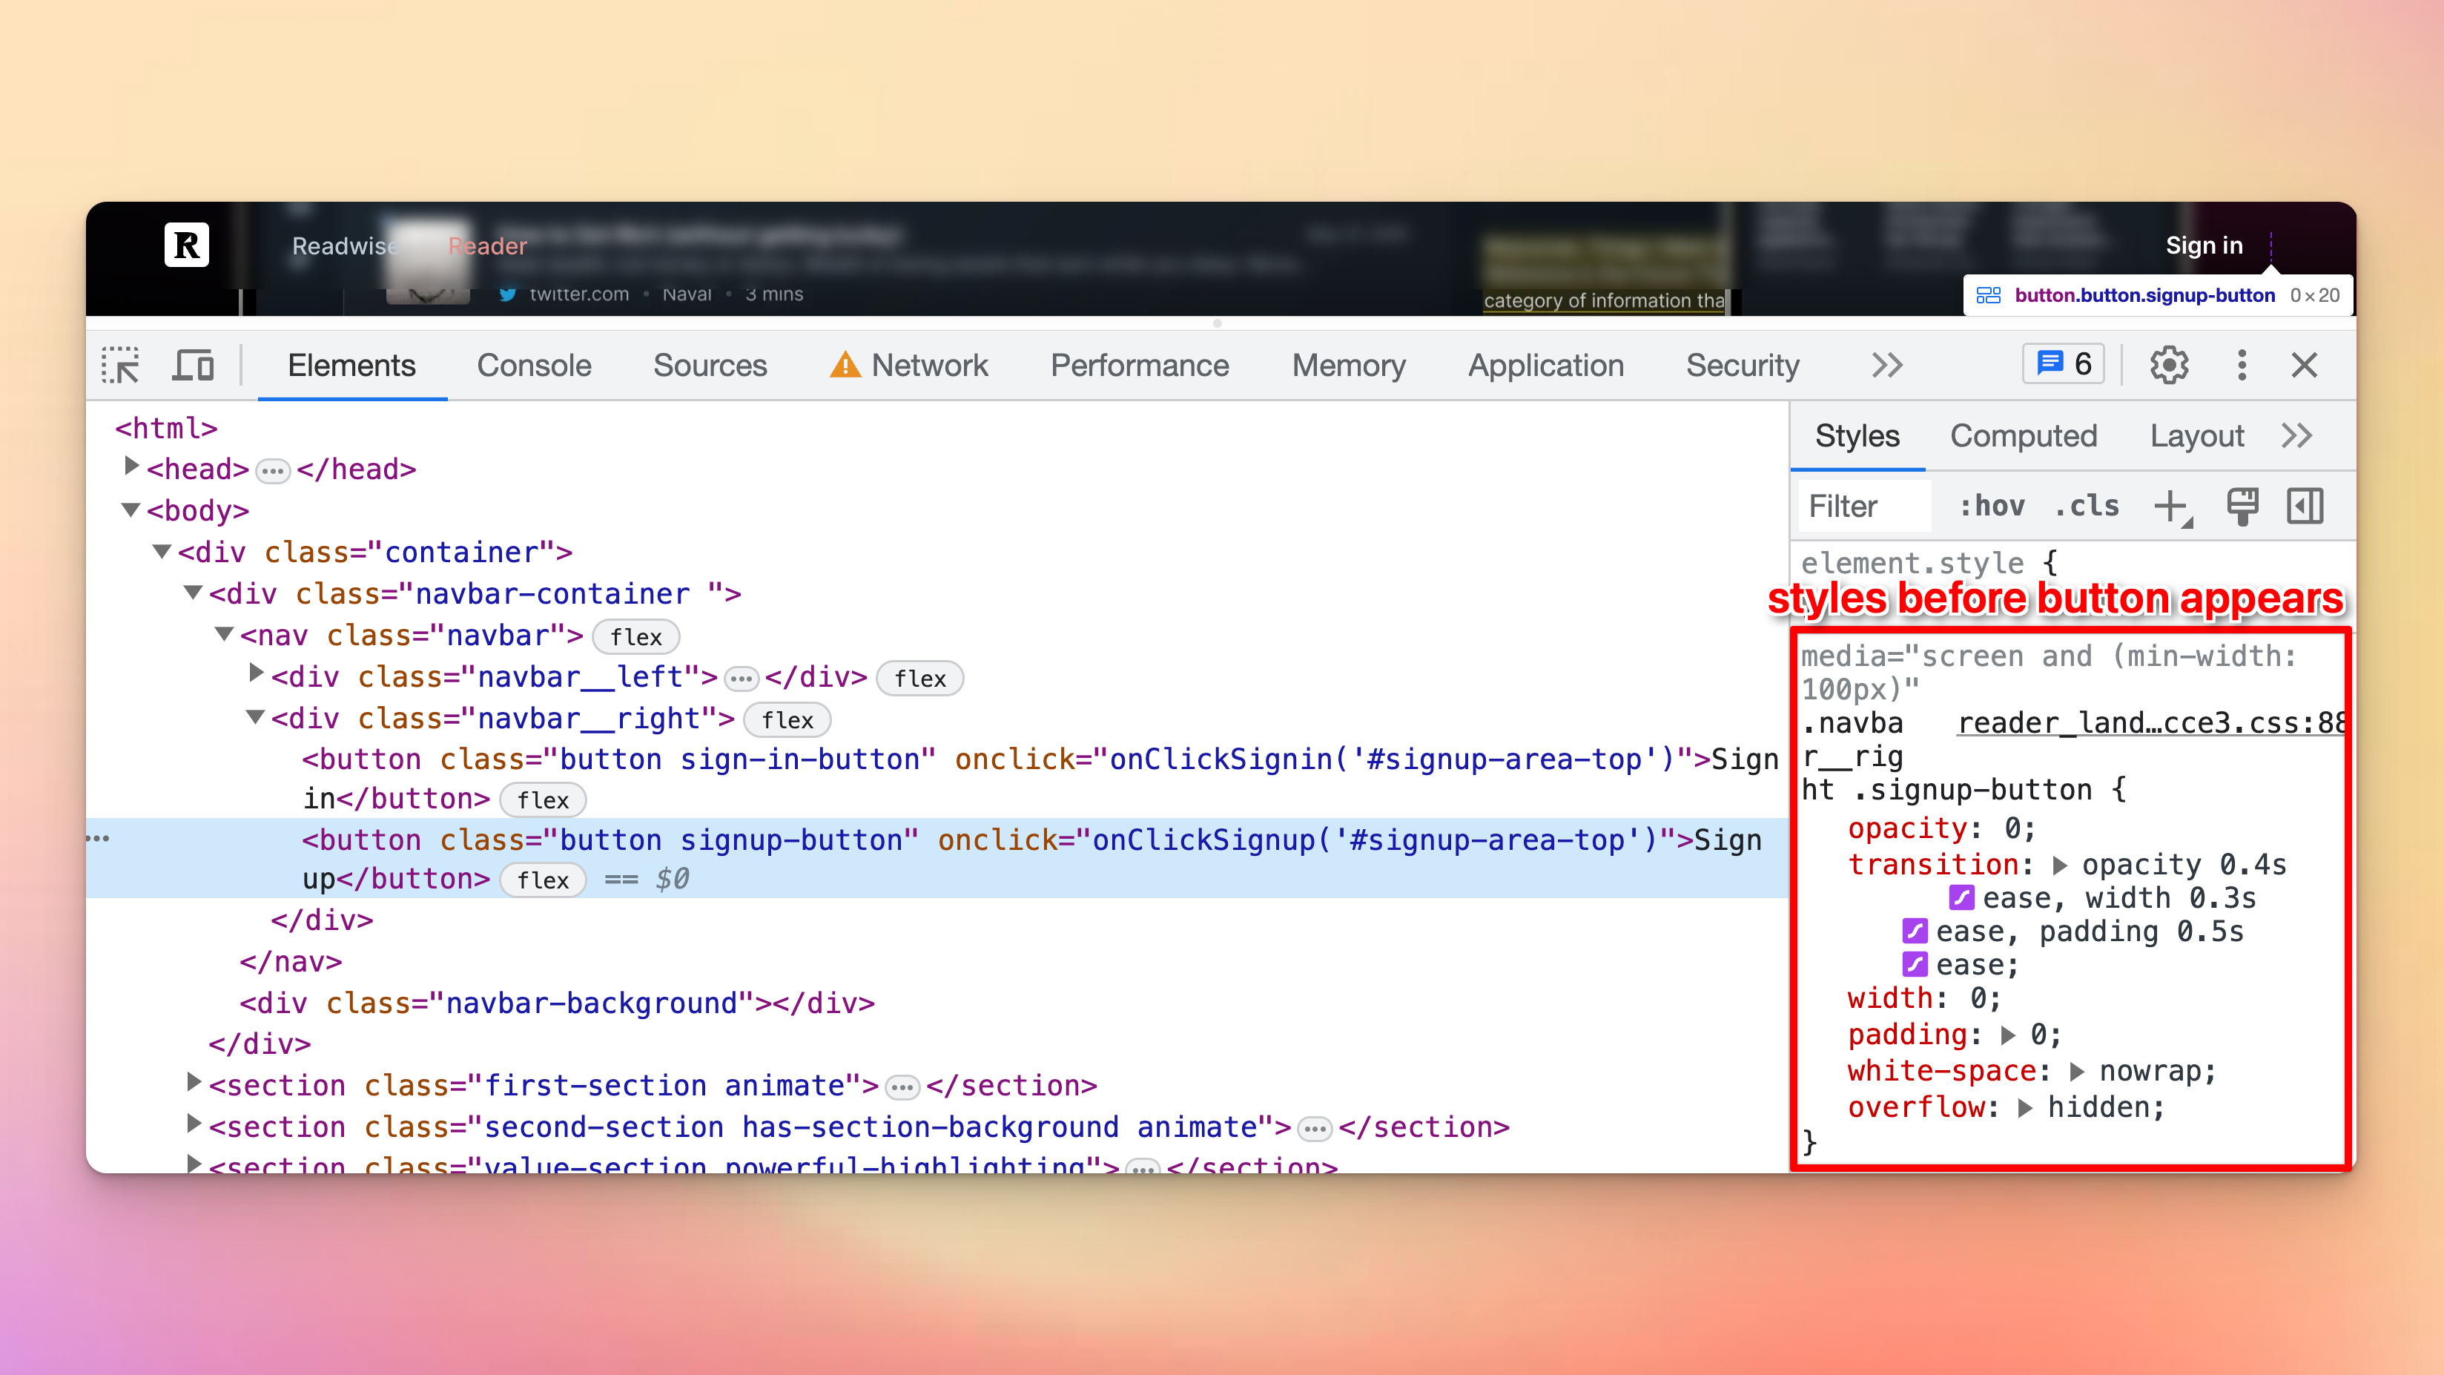Image resolution: width=2444 pixels, height=1375 pixels.
Task: Toggle element state with the :hov button
Action: coord(1992,506)
